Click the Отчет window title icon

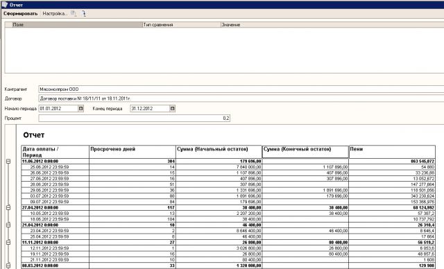5,5
